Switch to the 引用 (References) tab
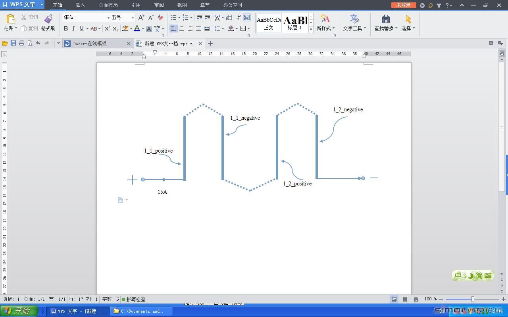 (x=136, y=5)
